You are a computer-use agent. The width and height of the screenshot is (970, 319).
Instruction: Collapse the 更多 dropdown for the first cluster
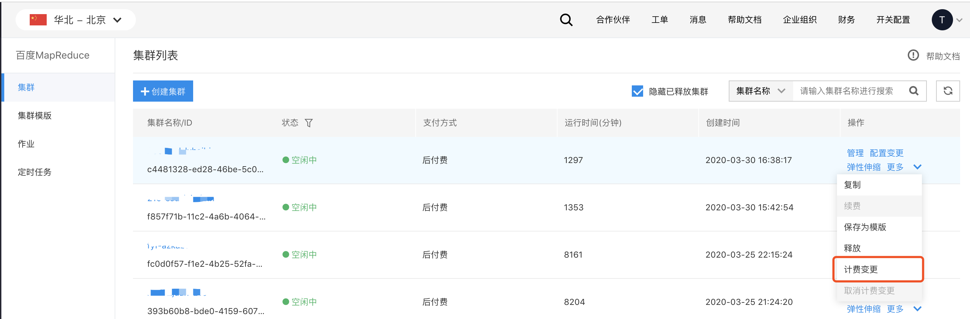904,167
